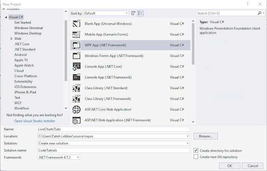Select .NET Core category in tree
This screenshot has width=267, height=171.
pyautogui.click(x=23, y=44)
